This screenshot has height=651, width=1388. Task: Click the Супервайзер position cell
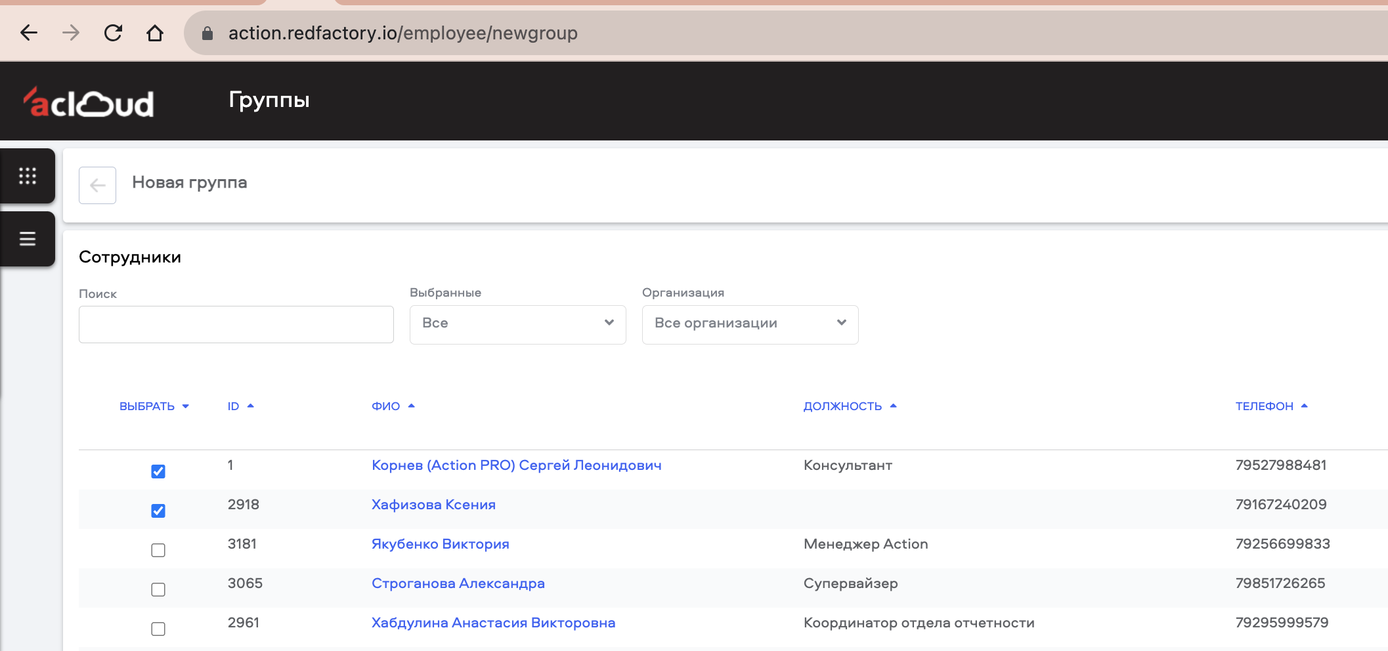851,583
